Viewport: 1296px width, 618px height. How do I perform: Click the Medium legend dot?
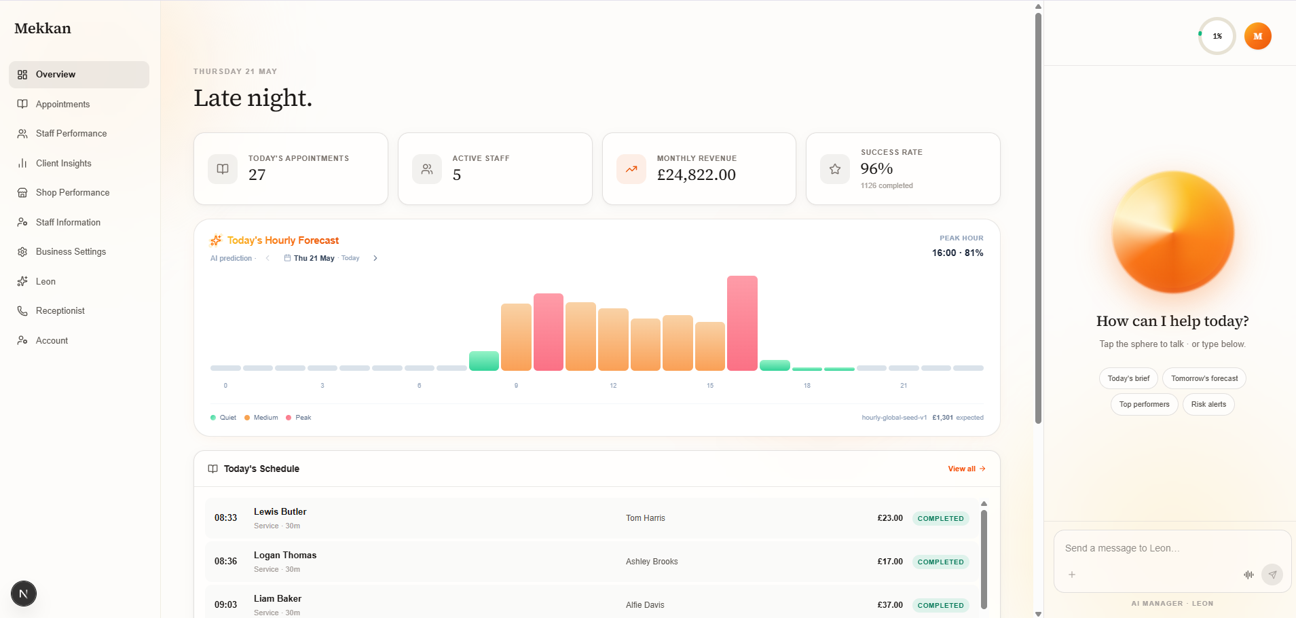247,418
